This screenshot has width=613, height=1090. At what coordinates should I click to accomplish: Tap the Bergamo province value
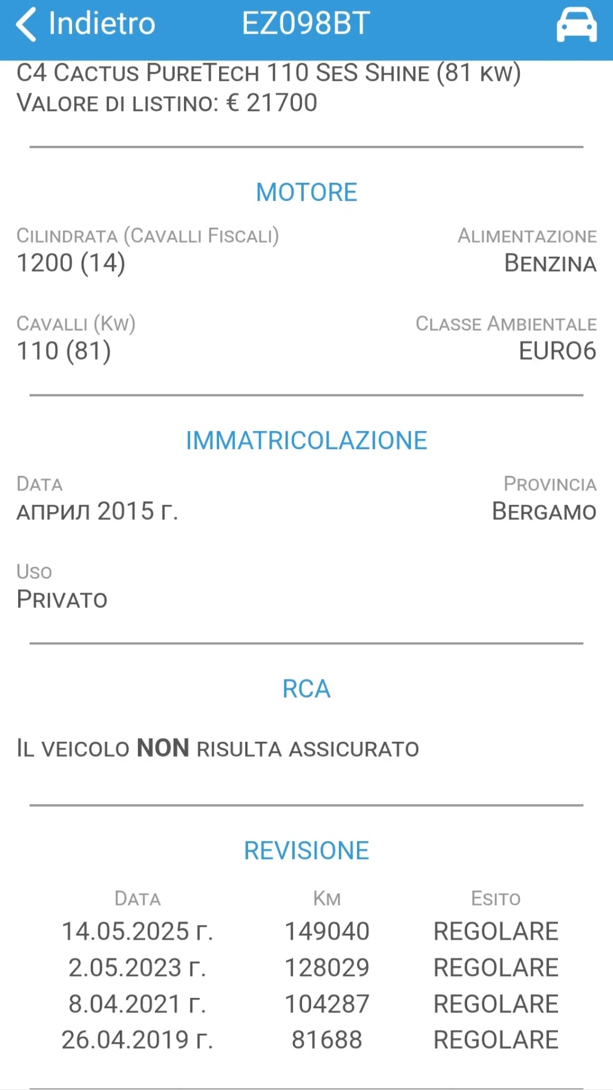point(544,512)
